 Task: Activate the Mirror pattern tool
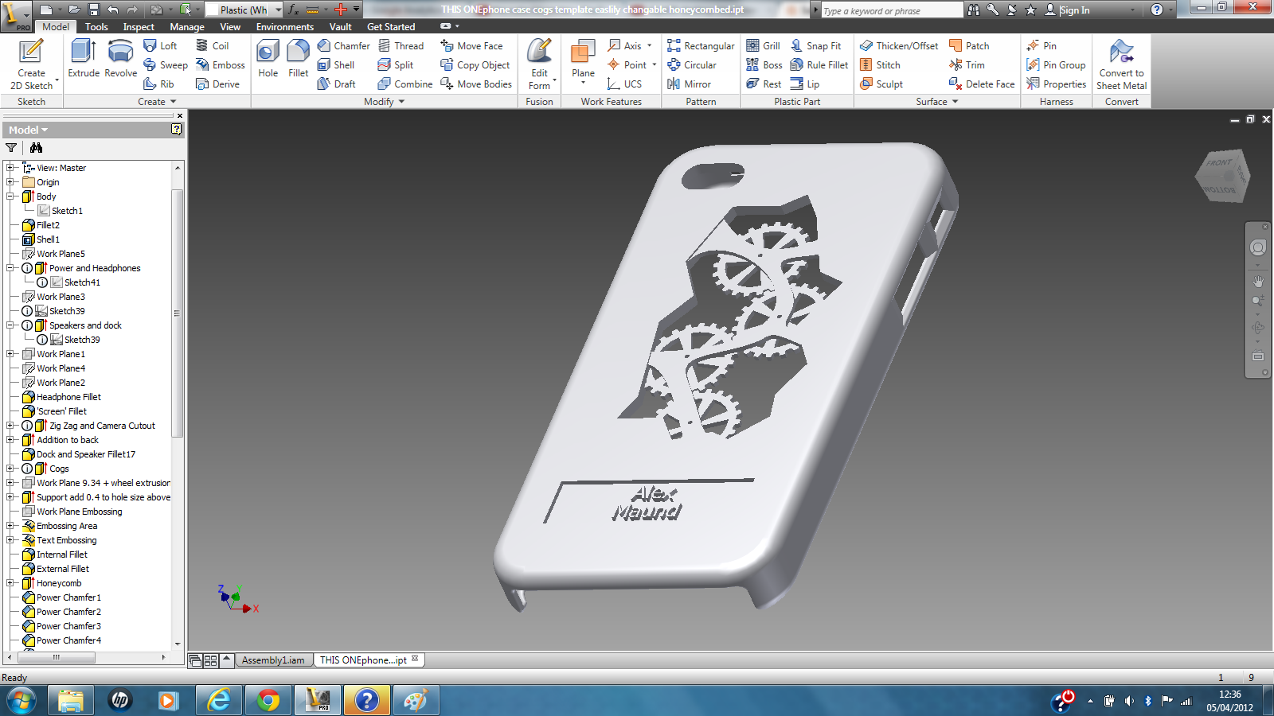pyautogui.click(x=691, y=84)
